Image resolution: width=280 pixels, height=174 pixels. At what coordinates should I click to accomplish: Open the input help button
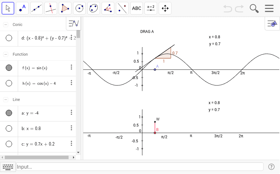pyautogui.click(x=271, y=167)
